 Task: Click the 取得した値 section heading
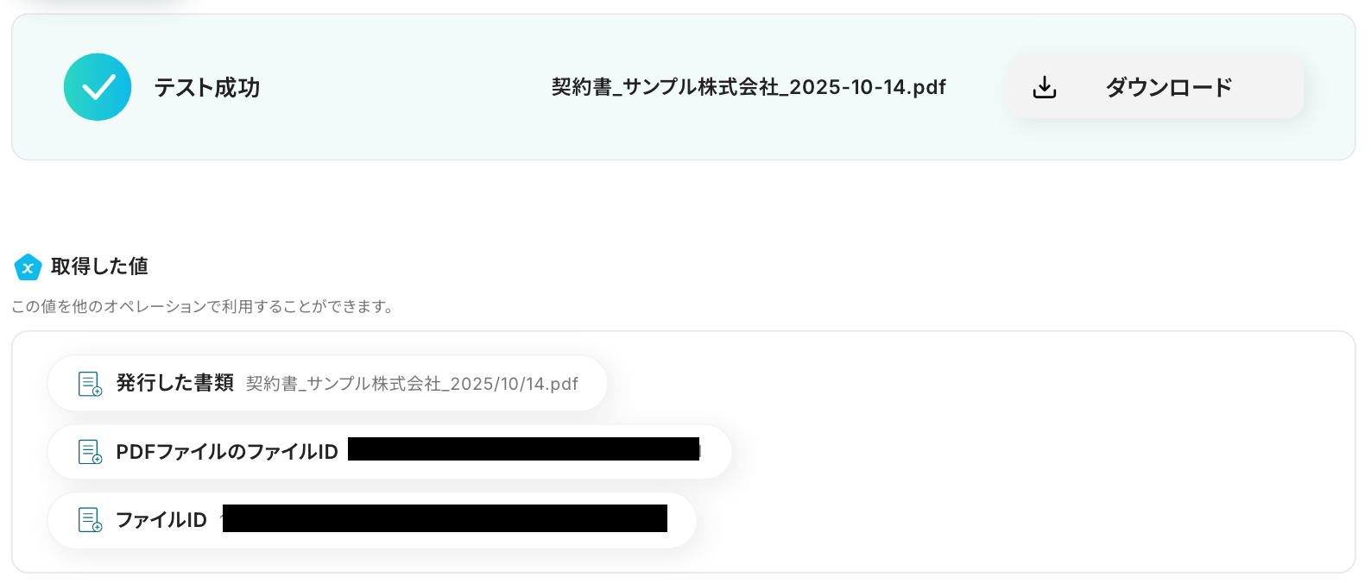99,266
